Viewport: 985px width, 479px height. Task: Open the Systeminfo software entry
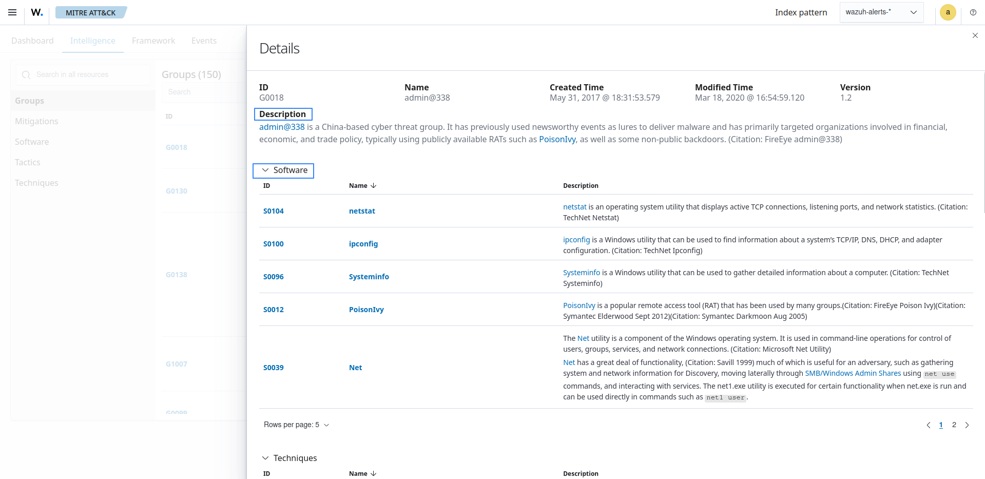369,277
